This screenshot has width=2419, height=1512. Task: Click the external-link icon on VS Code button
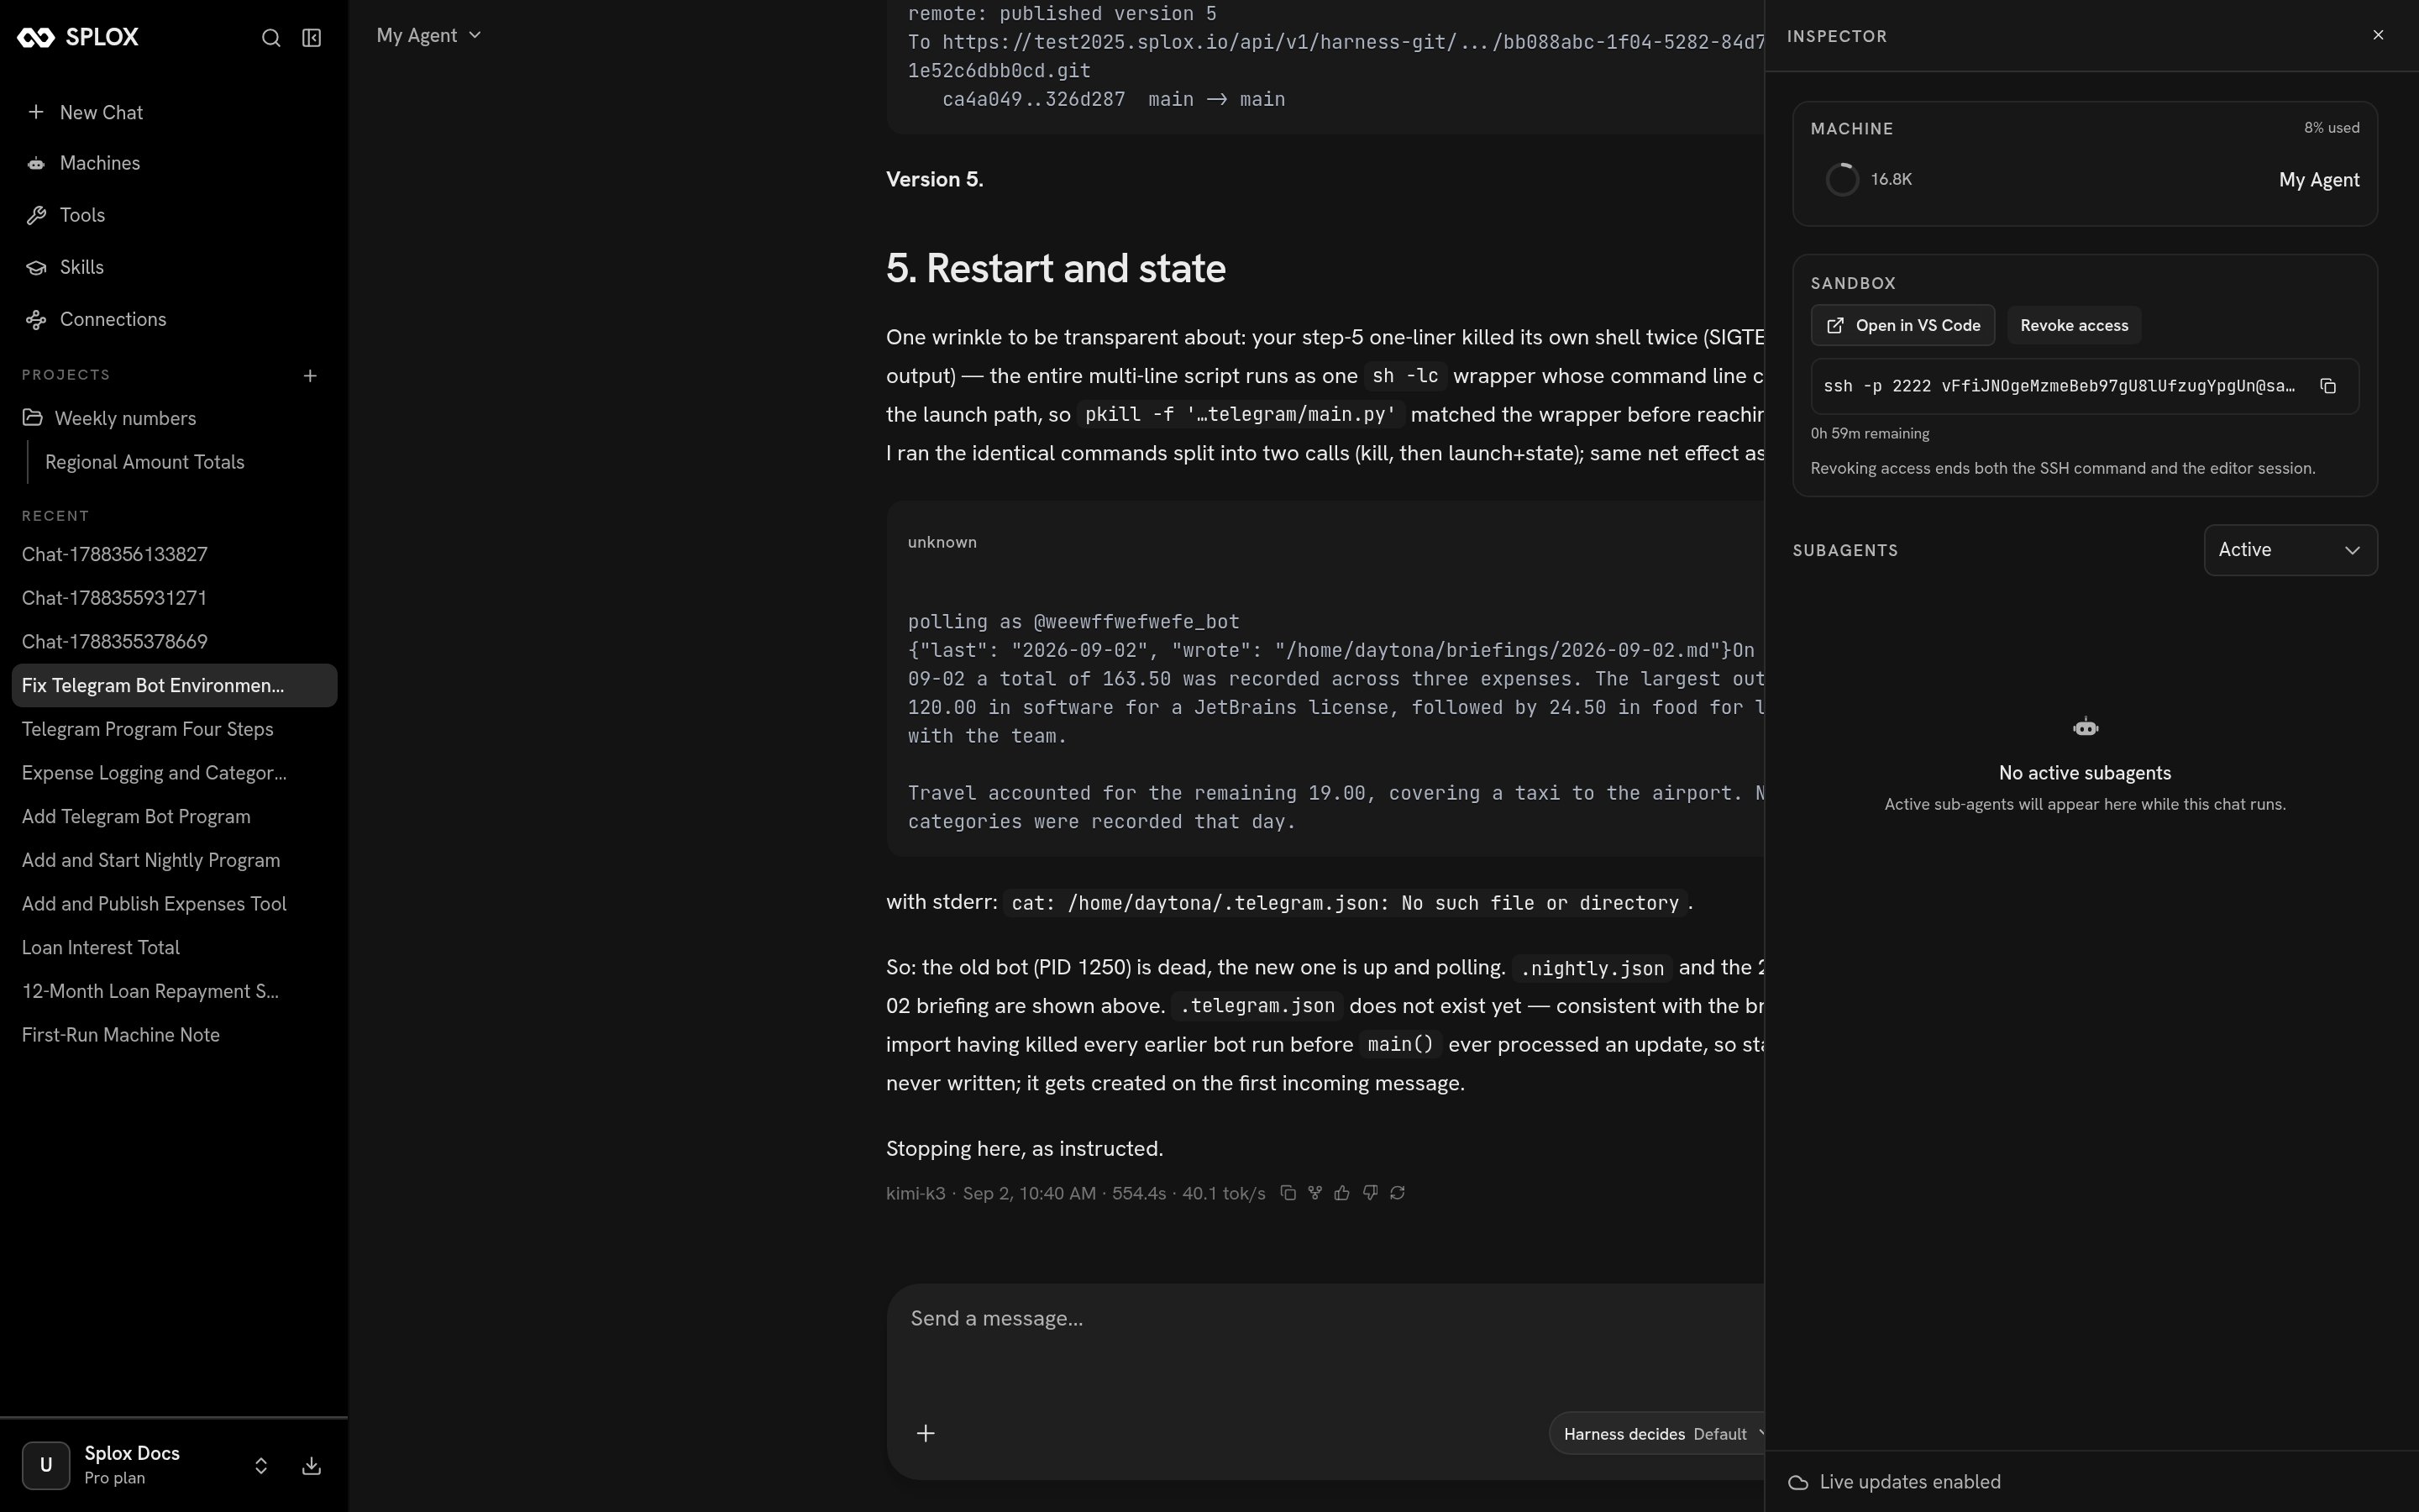click(x=1835, y=326)
